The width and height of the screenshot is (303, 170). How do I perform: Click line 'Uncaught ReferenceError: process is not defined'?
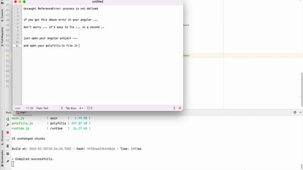coord(61,8)
